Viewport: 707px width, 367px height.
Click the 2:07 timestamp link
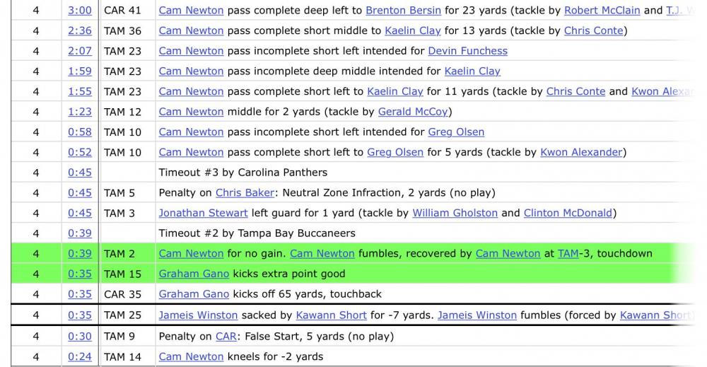point(80,51)
